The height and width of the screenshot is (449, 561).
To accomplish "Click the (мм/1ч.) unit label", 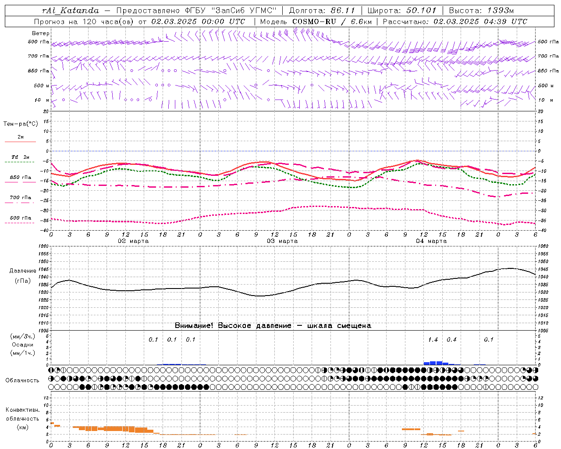I will (23, 353).
